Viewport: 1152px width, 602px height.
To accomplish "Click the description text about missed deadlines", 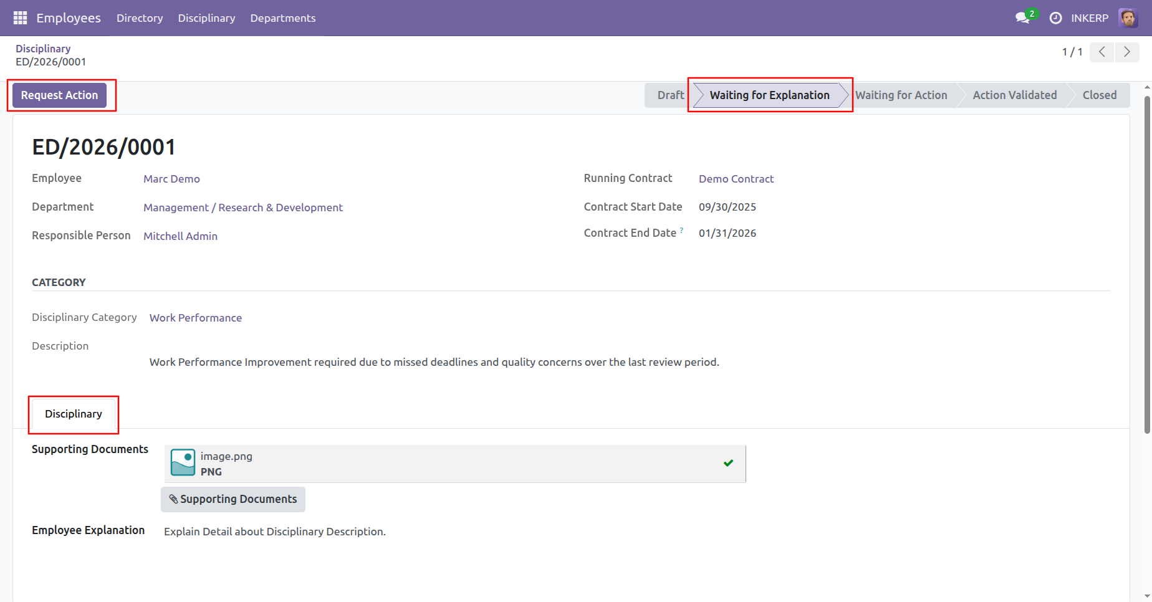I will tap(434, 362).
